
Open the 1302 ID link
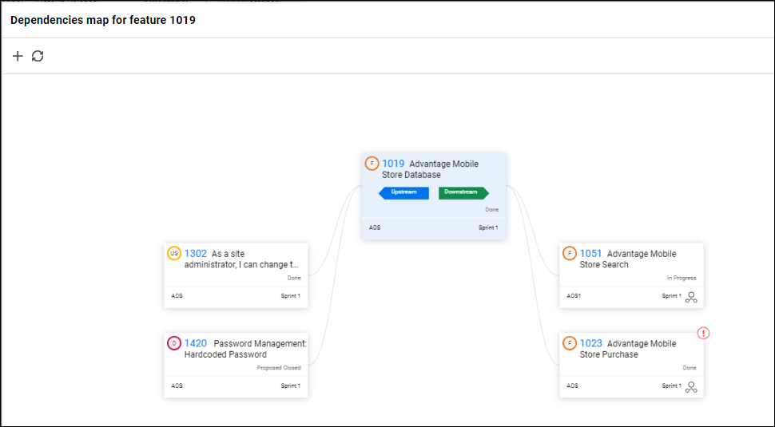pos(196,254)
